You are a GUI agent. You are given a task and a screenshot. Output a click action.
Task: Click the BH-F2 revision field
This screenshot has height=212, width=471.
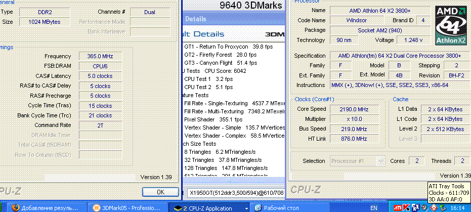click(456, 75)
